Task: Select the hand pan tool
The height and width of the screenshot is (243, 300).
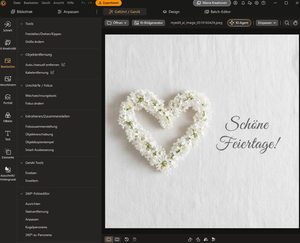Action: pos(295,23)
